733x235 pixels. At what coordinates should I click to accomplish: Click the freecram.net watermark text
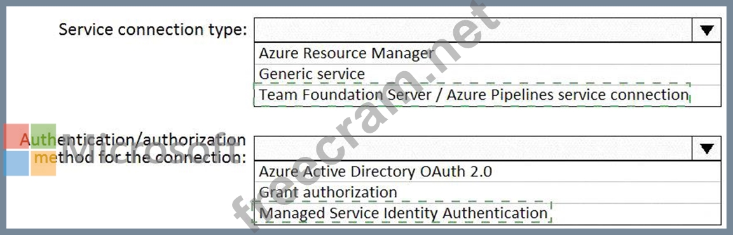coord(366,117)
